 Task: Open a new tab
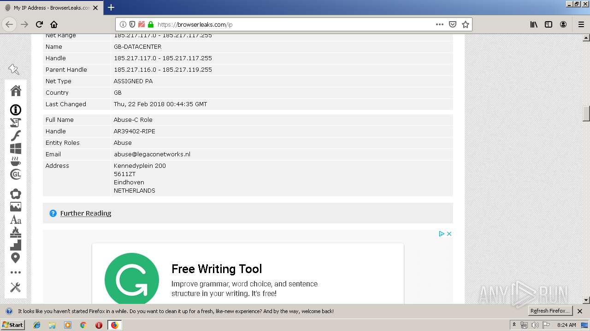tap(111, 7)
